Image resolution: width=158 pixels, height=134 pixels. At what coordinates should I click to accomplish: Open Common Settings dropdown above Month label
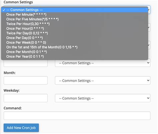[x=103, y=63]
